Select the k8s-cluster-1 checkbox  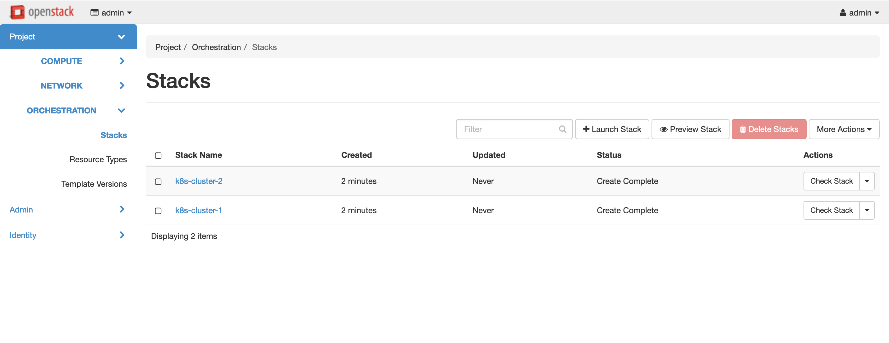coord(158,211)
